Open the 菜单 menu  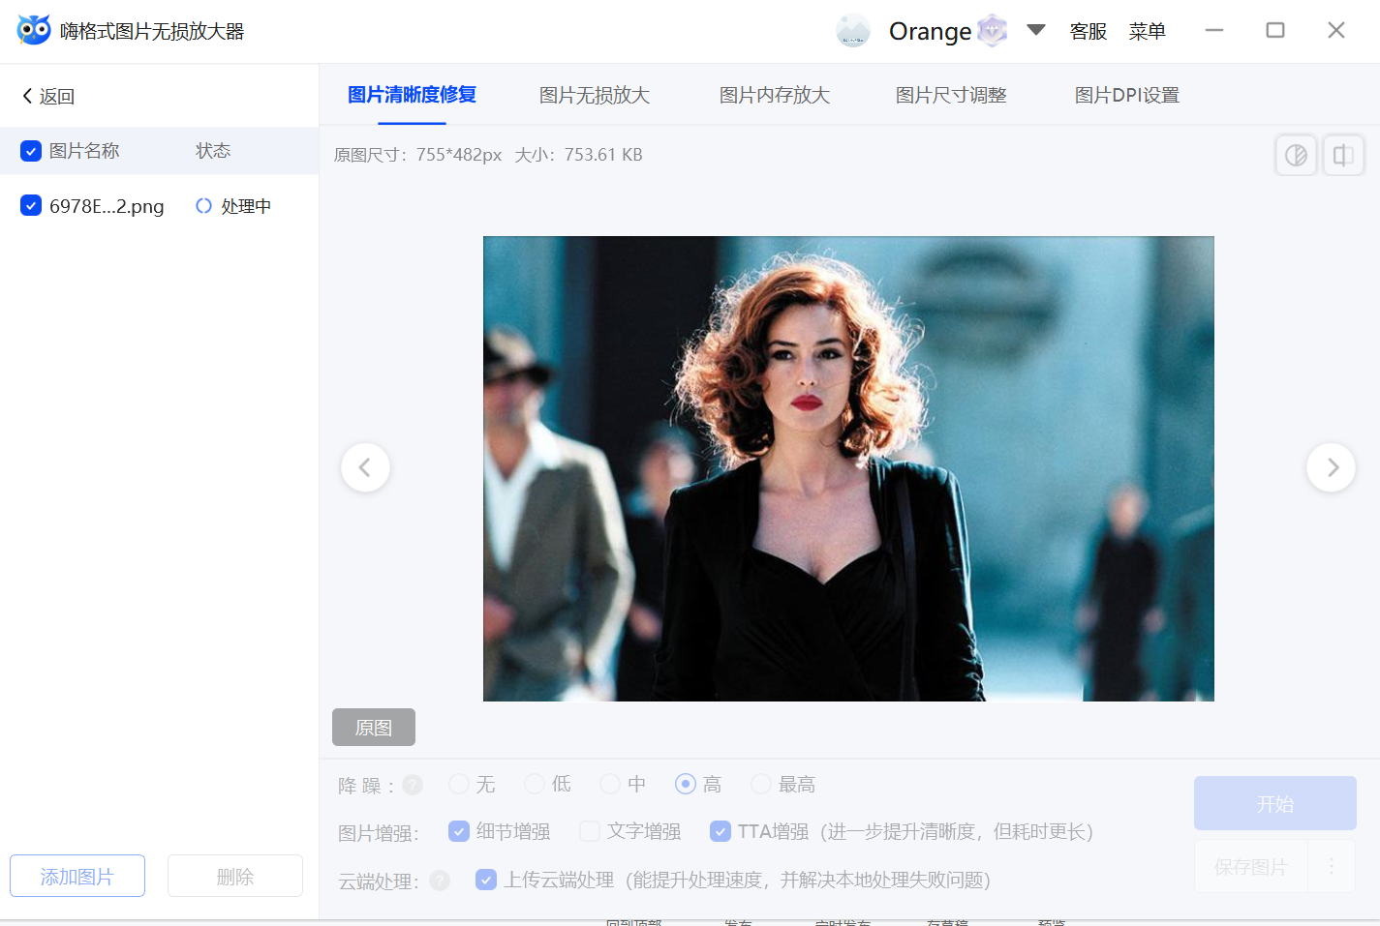pyautogui.click(x=1147, y=31)
